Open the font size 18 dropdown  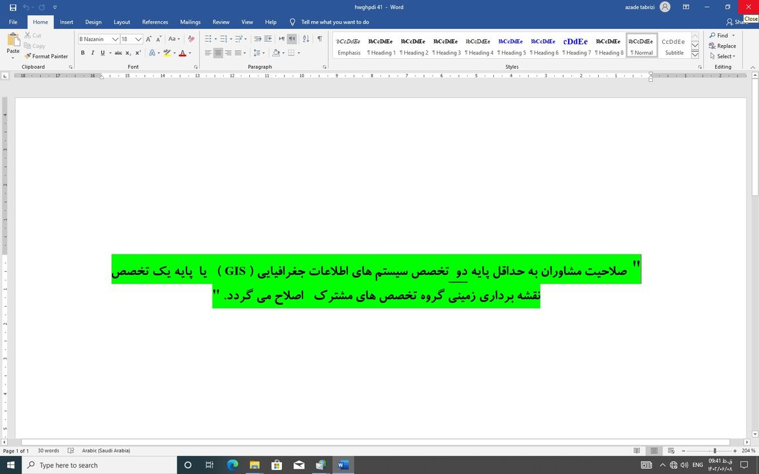point(139,39)
